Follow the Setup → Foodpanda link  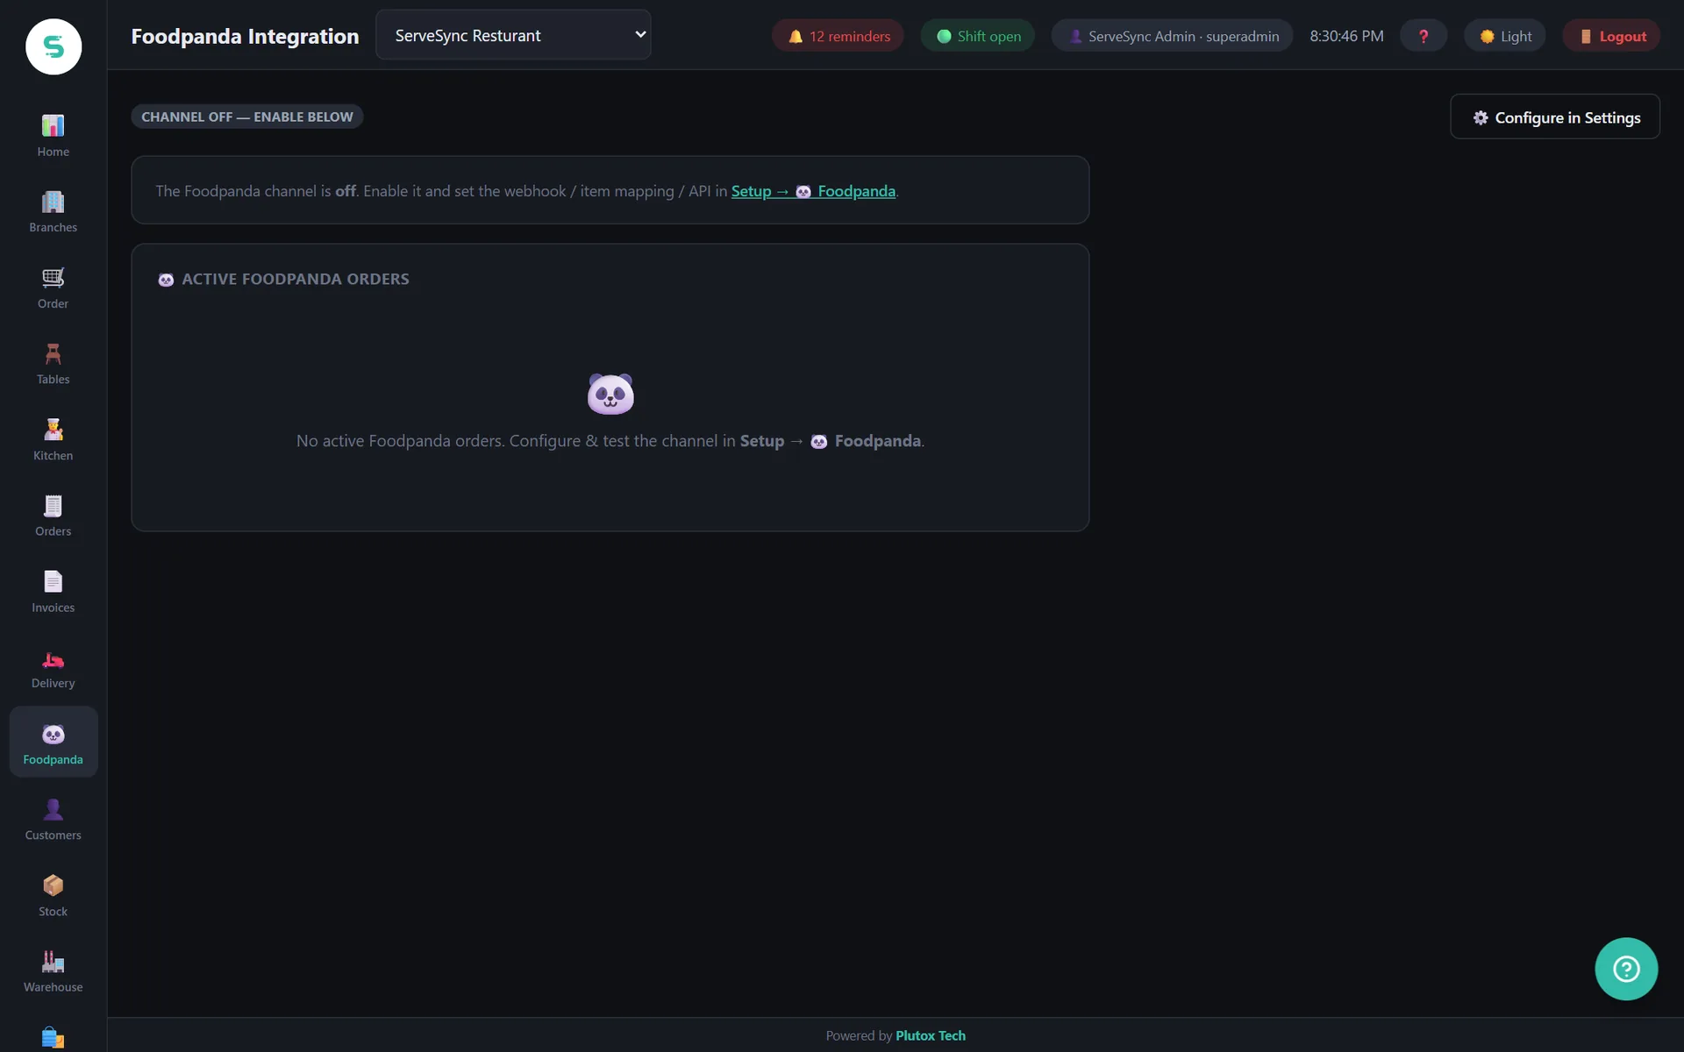pos(813,191)
